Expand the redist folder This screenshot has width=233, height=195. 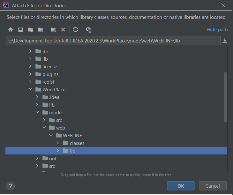coord(30,82)
